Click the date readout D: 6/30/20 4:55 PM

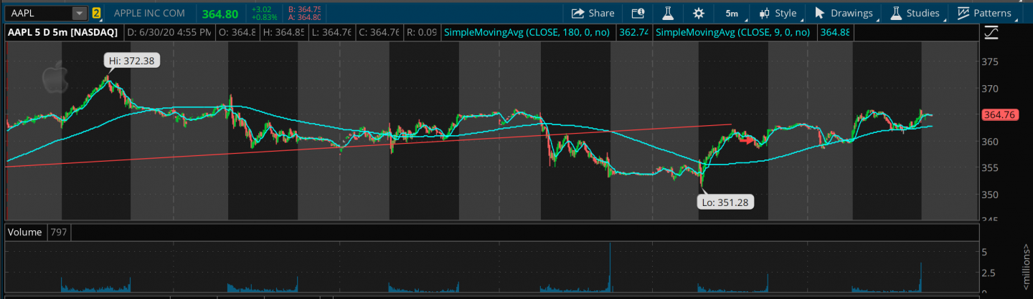[x=169, y=32]
